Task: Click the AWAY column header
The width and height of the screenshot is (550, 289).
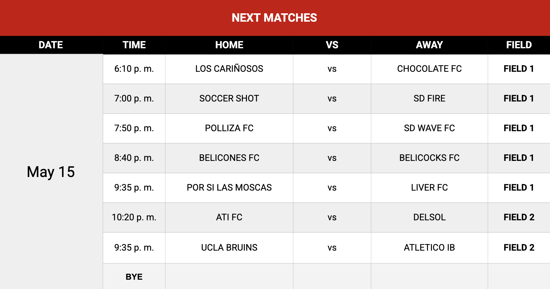Action: point(429,45)
